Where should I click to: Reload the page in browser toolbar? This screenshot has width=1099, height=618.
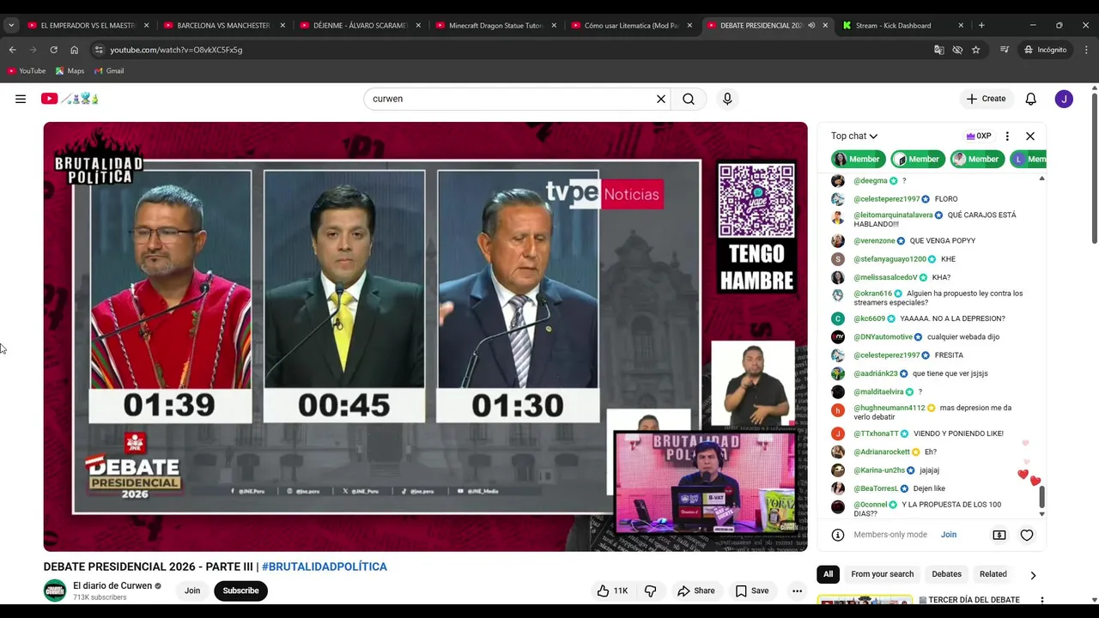(x=53, y=50)
